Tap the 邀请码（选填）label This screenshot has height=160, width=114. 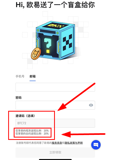tap(25, 116)
